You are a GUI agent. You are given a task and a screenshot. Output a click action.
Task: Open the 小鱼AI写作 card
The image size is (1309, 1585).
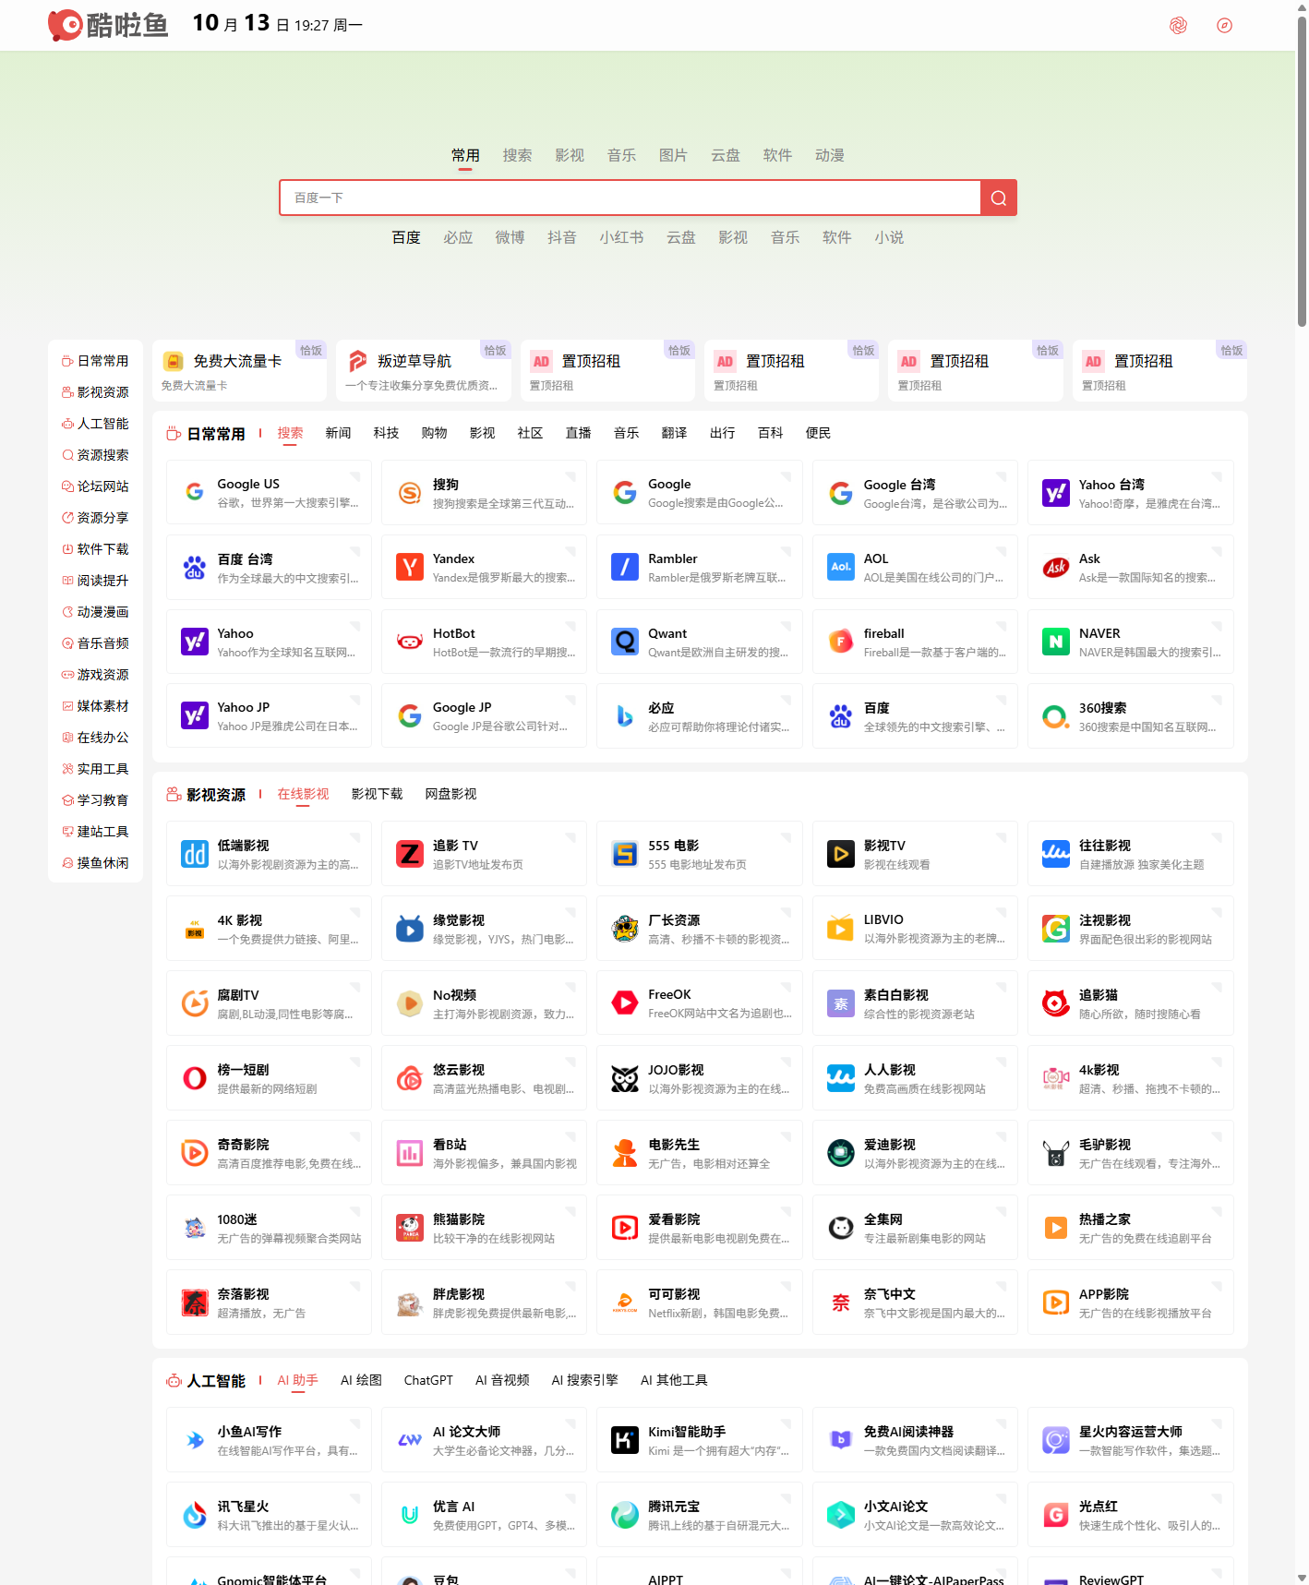pyautogui.click(x=269, y=1440)
